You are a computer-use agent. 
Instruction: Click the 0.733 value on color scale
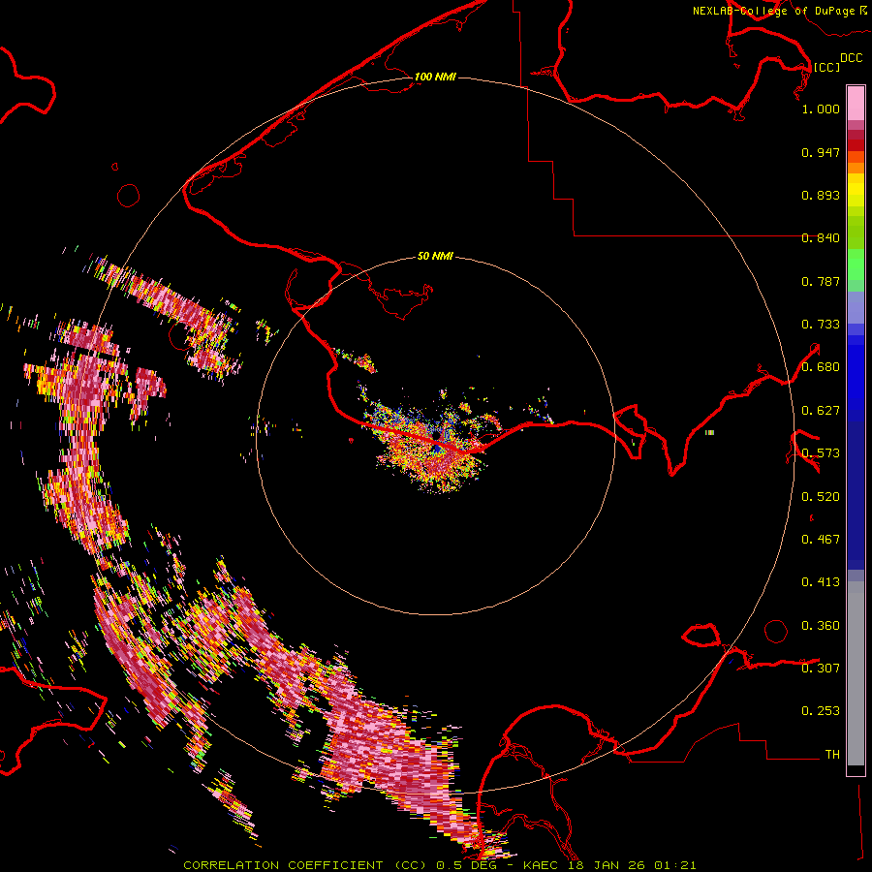tap(821, 325)
